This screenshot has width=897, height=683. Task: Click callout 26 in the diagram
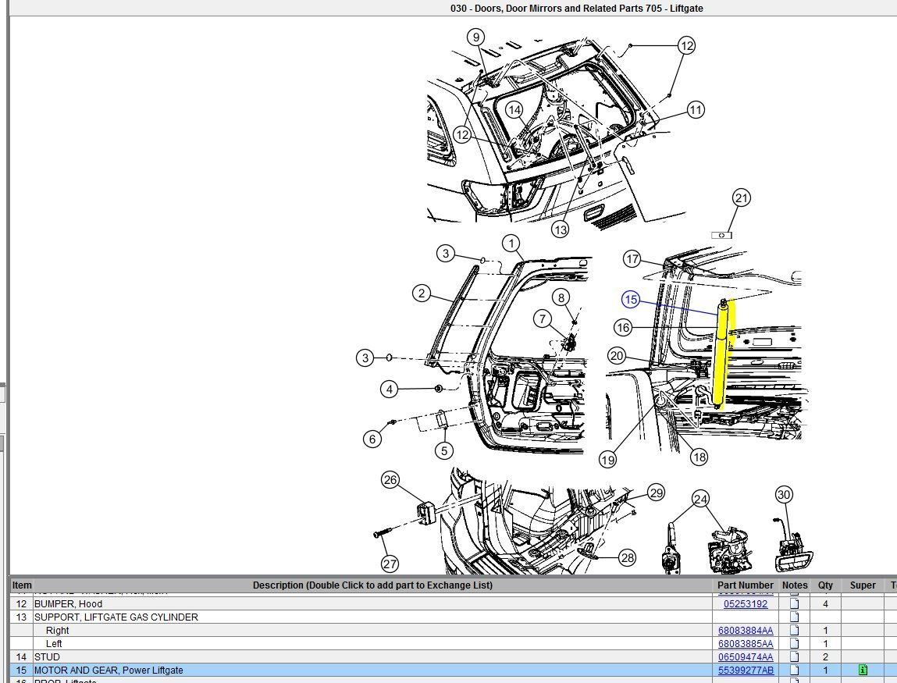coord(390,480)
